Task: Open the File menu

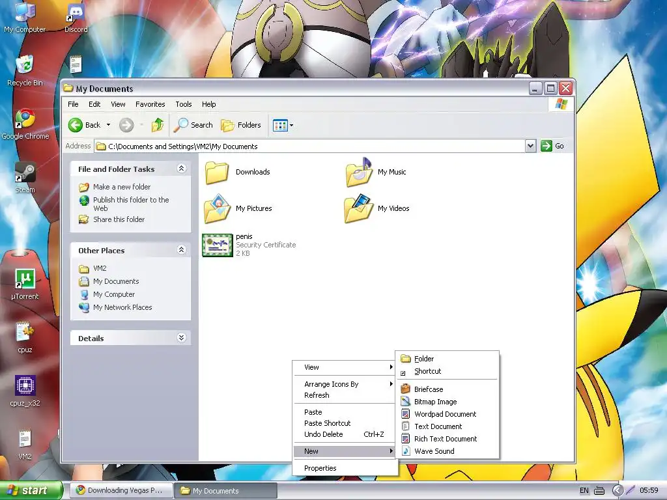Action: (73, 104)
